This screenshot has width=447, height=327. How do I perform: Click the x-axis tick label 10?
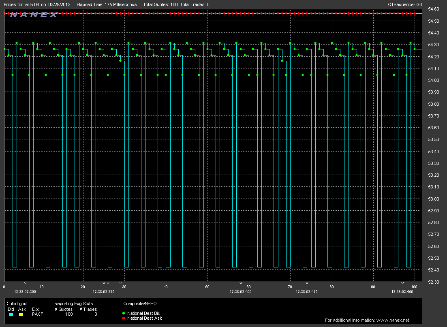click(x=42, y=287)
